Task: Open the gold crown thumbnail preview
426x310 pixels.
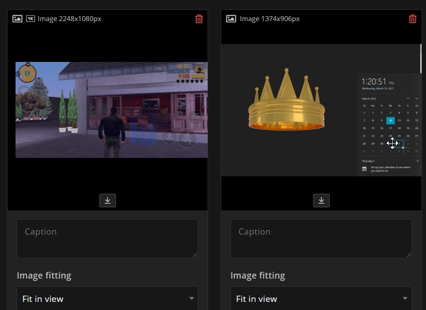Action: [321, 110]
